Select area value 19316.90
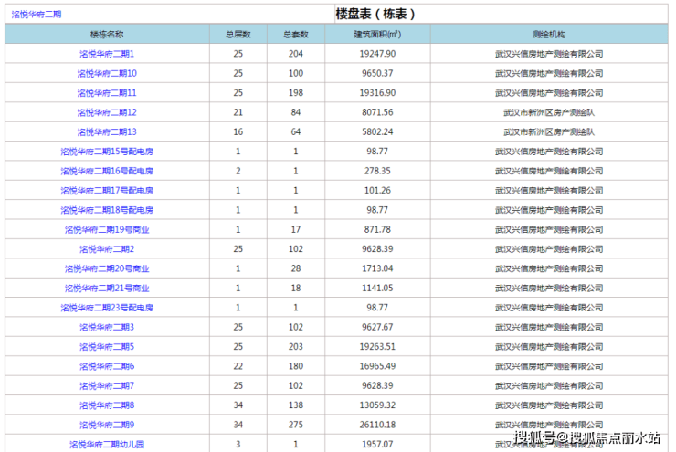Image resolution: width=676 pixels, height=452 pixels. 377,93
